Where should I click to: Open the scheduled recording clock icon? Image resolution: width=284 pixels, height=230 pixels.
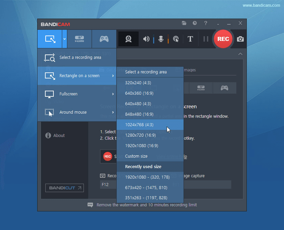coord(195,23)
